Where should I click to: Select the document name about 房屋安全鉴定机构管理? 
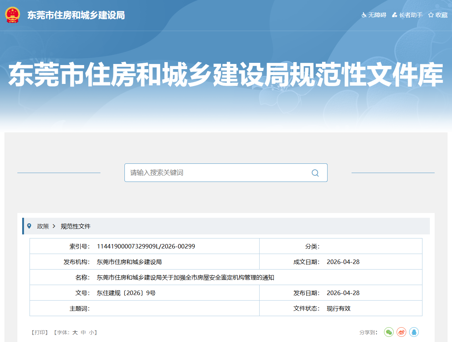click(185, 277)
